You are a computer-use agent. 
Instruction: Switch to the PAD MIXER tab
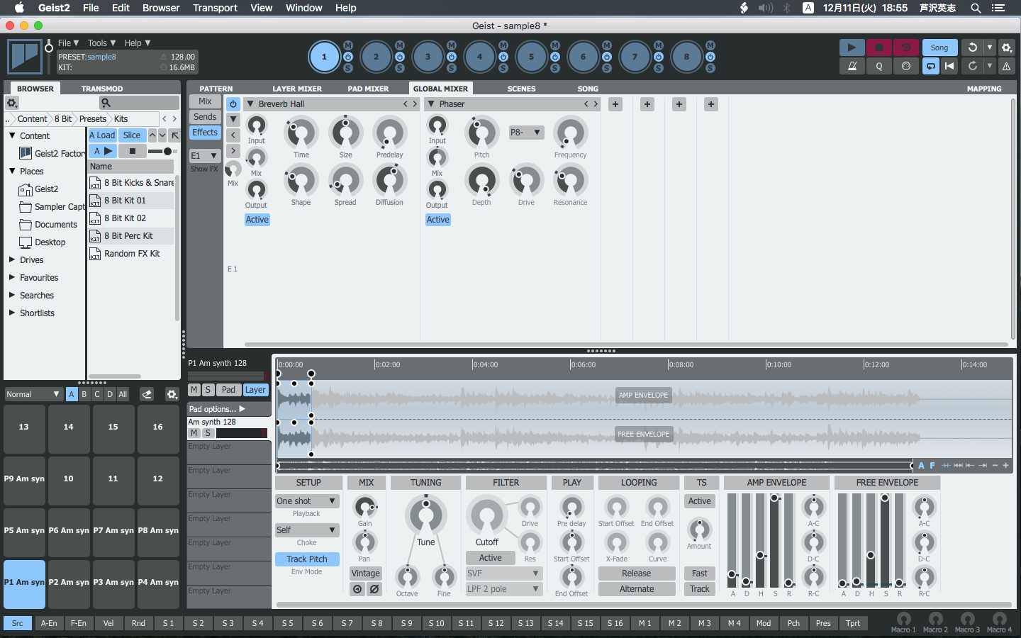point(368,89)
